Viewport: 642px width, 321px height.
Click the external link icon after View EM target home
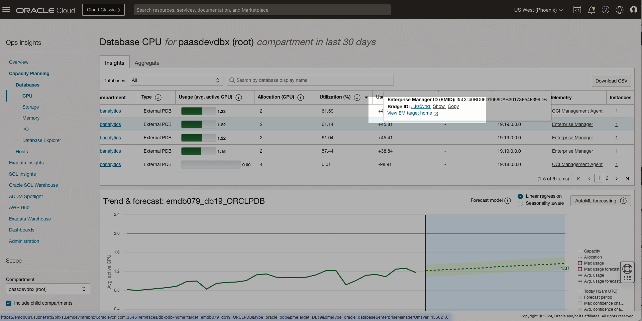tap(436, 114)
